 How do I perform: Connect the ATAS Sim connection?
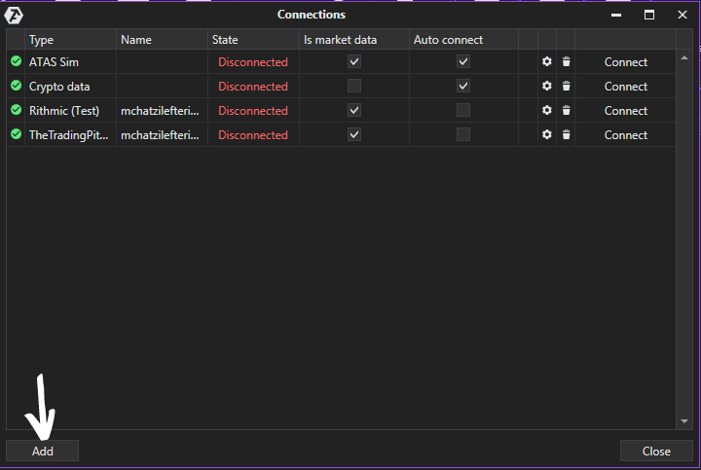(x=625, y=62)
